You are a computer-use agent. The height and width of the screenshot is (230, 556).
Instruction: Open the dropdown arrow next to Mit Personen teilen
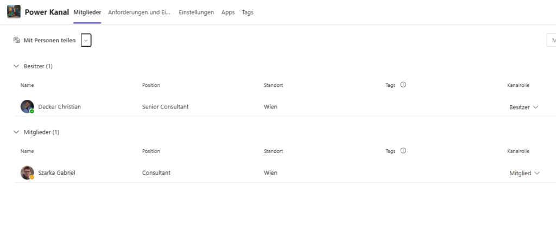pos(86,40)
